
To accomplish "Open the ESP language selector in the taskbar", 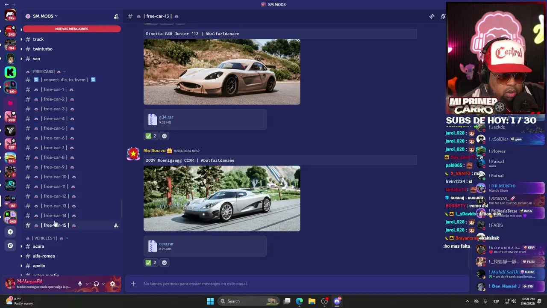I will pos(496,301).
